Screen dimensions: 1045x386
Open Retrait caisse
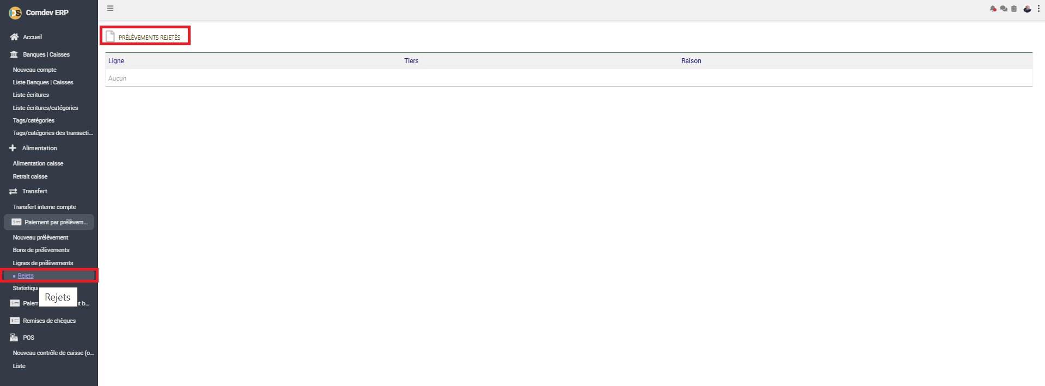(30, 176)
